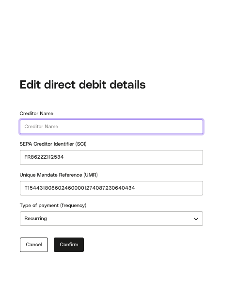Screen dimensions: 252x298
Task: Confirm the direct debit changes
Action: [x=69, y=245]
